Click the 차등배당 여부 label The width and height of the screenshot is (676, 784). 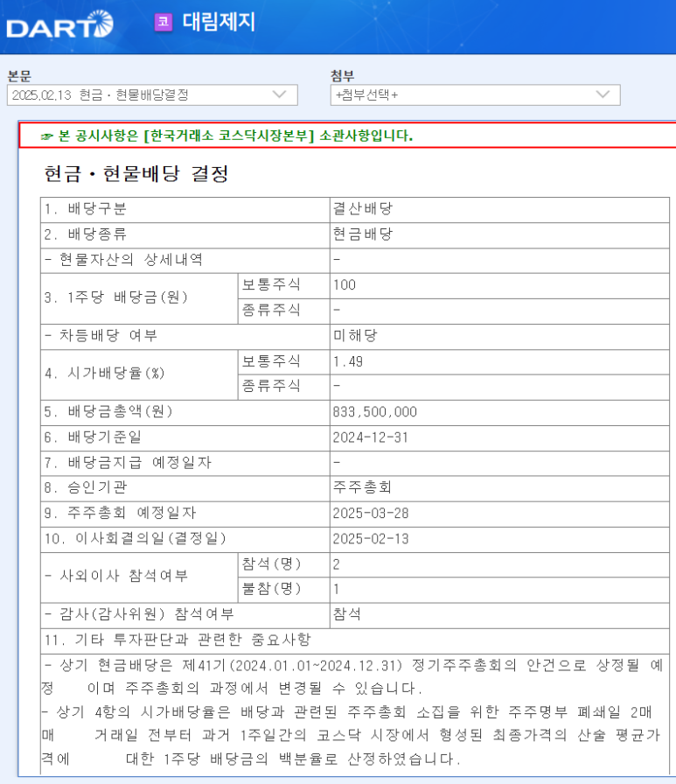101,335
